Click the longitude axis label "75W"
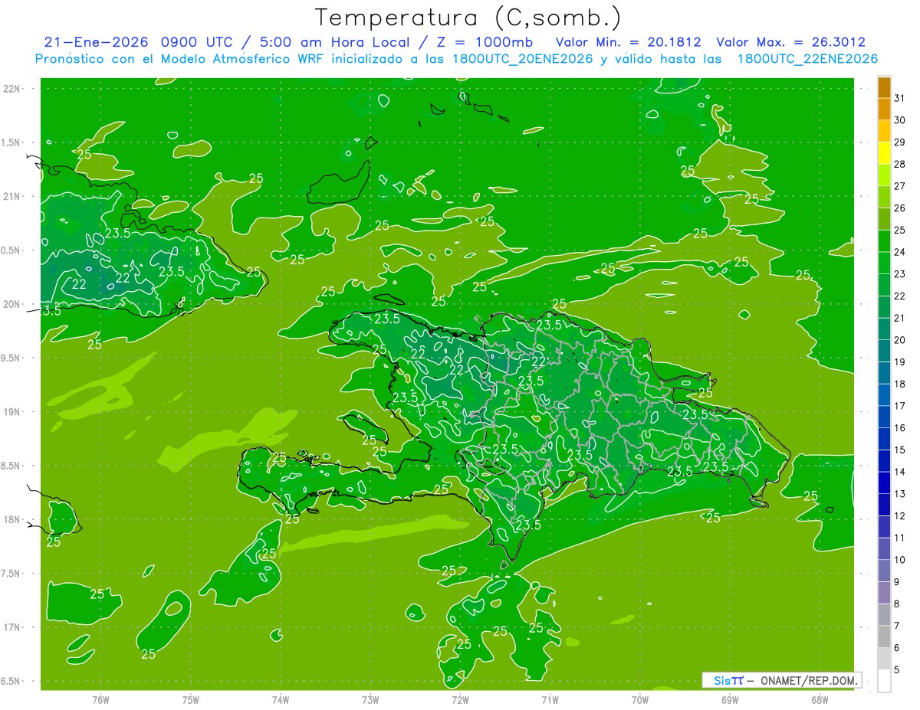Screen dimensions: 920x710 click(191, 700)
